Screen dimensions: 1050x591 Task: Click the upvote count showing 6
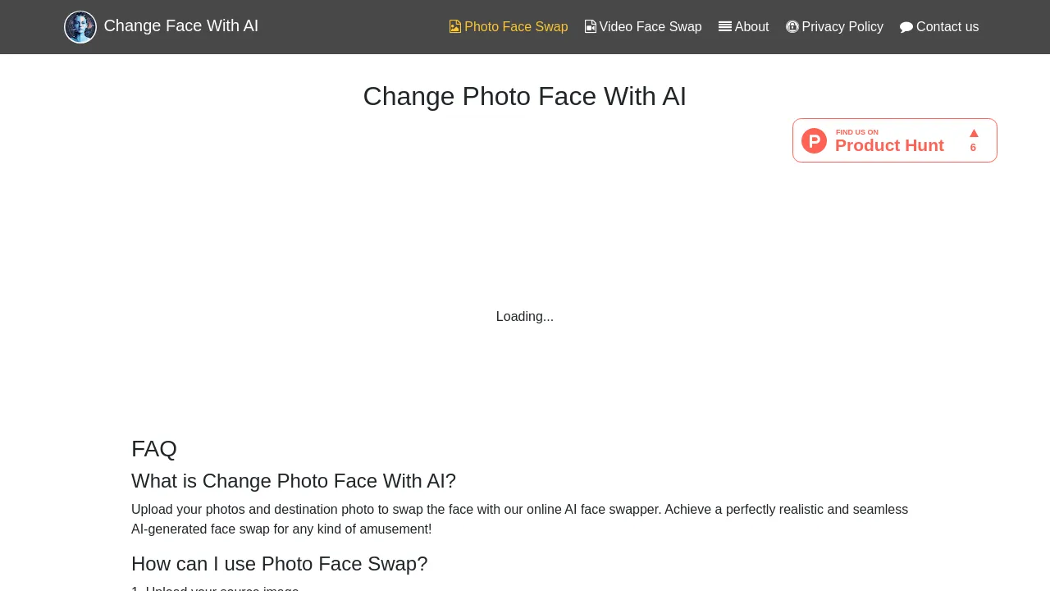pos(973,148)
